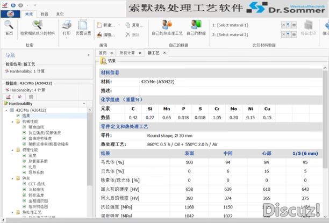Clear material 2 with its X icon

click(284, 34)
